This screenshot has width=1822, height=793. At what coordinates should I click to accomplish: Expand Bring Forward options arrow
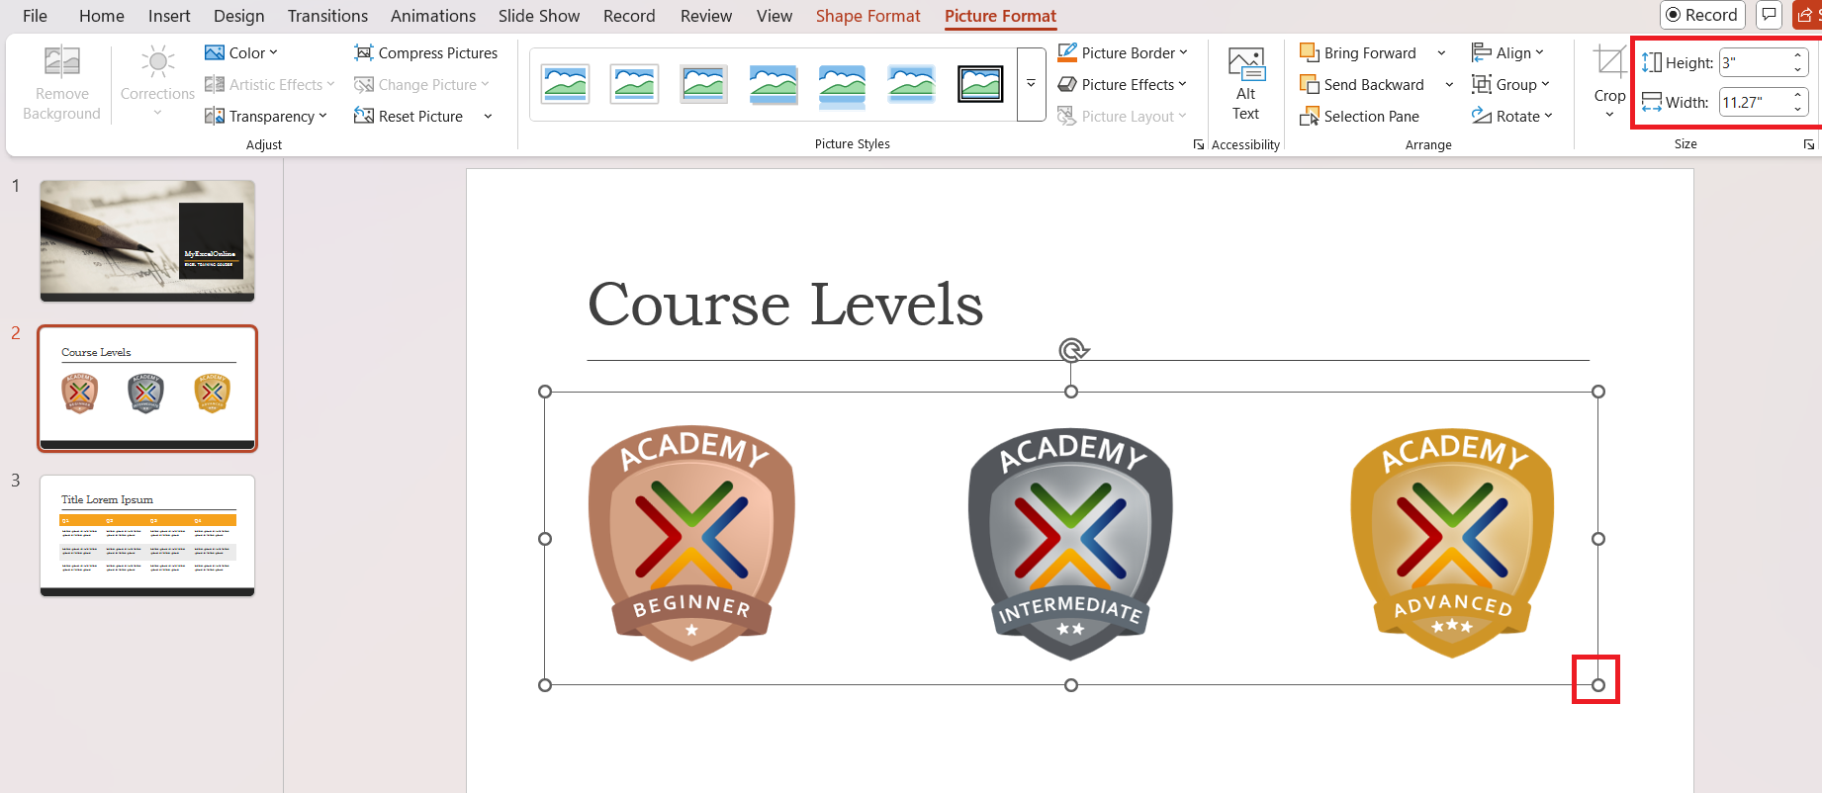click(1441, 52)
